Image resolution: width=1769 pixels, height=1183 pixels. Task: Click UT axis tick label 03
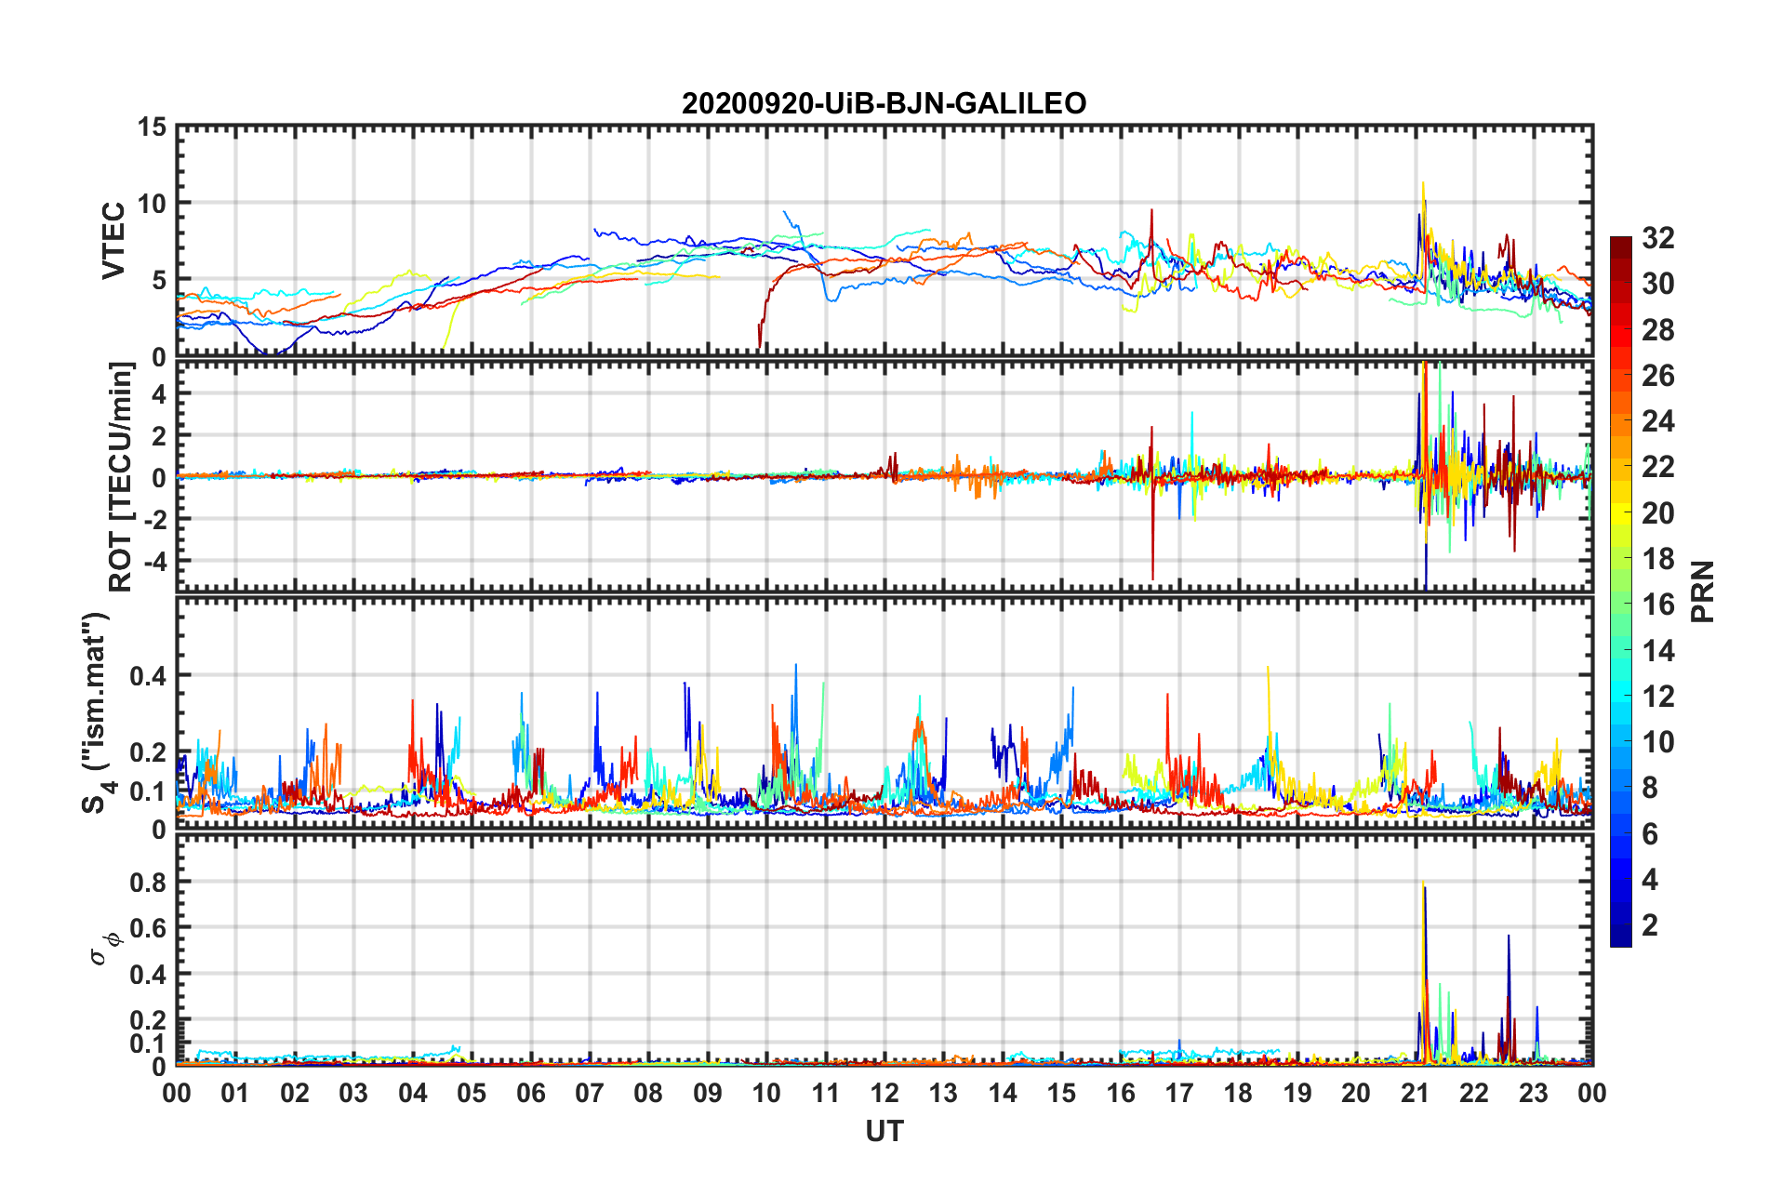(x=353, y=1093)
